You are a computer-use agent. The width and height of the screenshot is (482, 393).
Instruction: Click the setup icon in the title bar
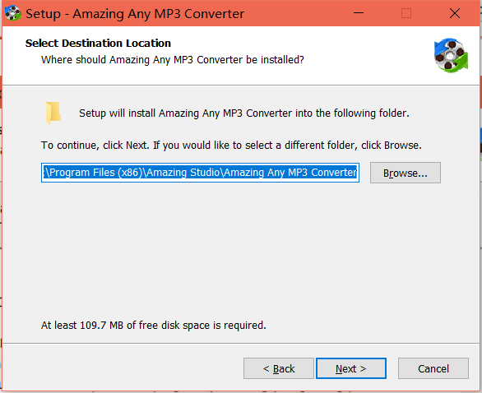click(x=12, y=13)
